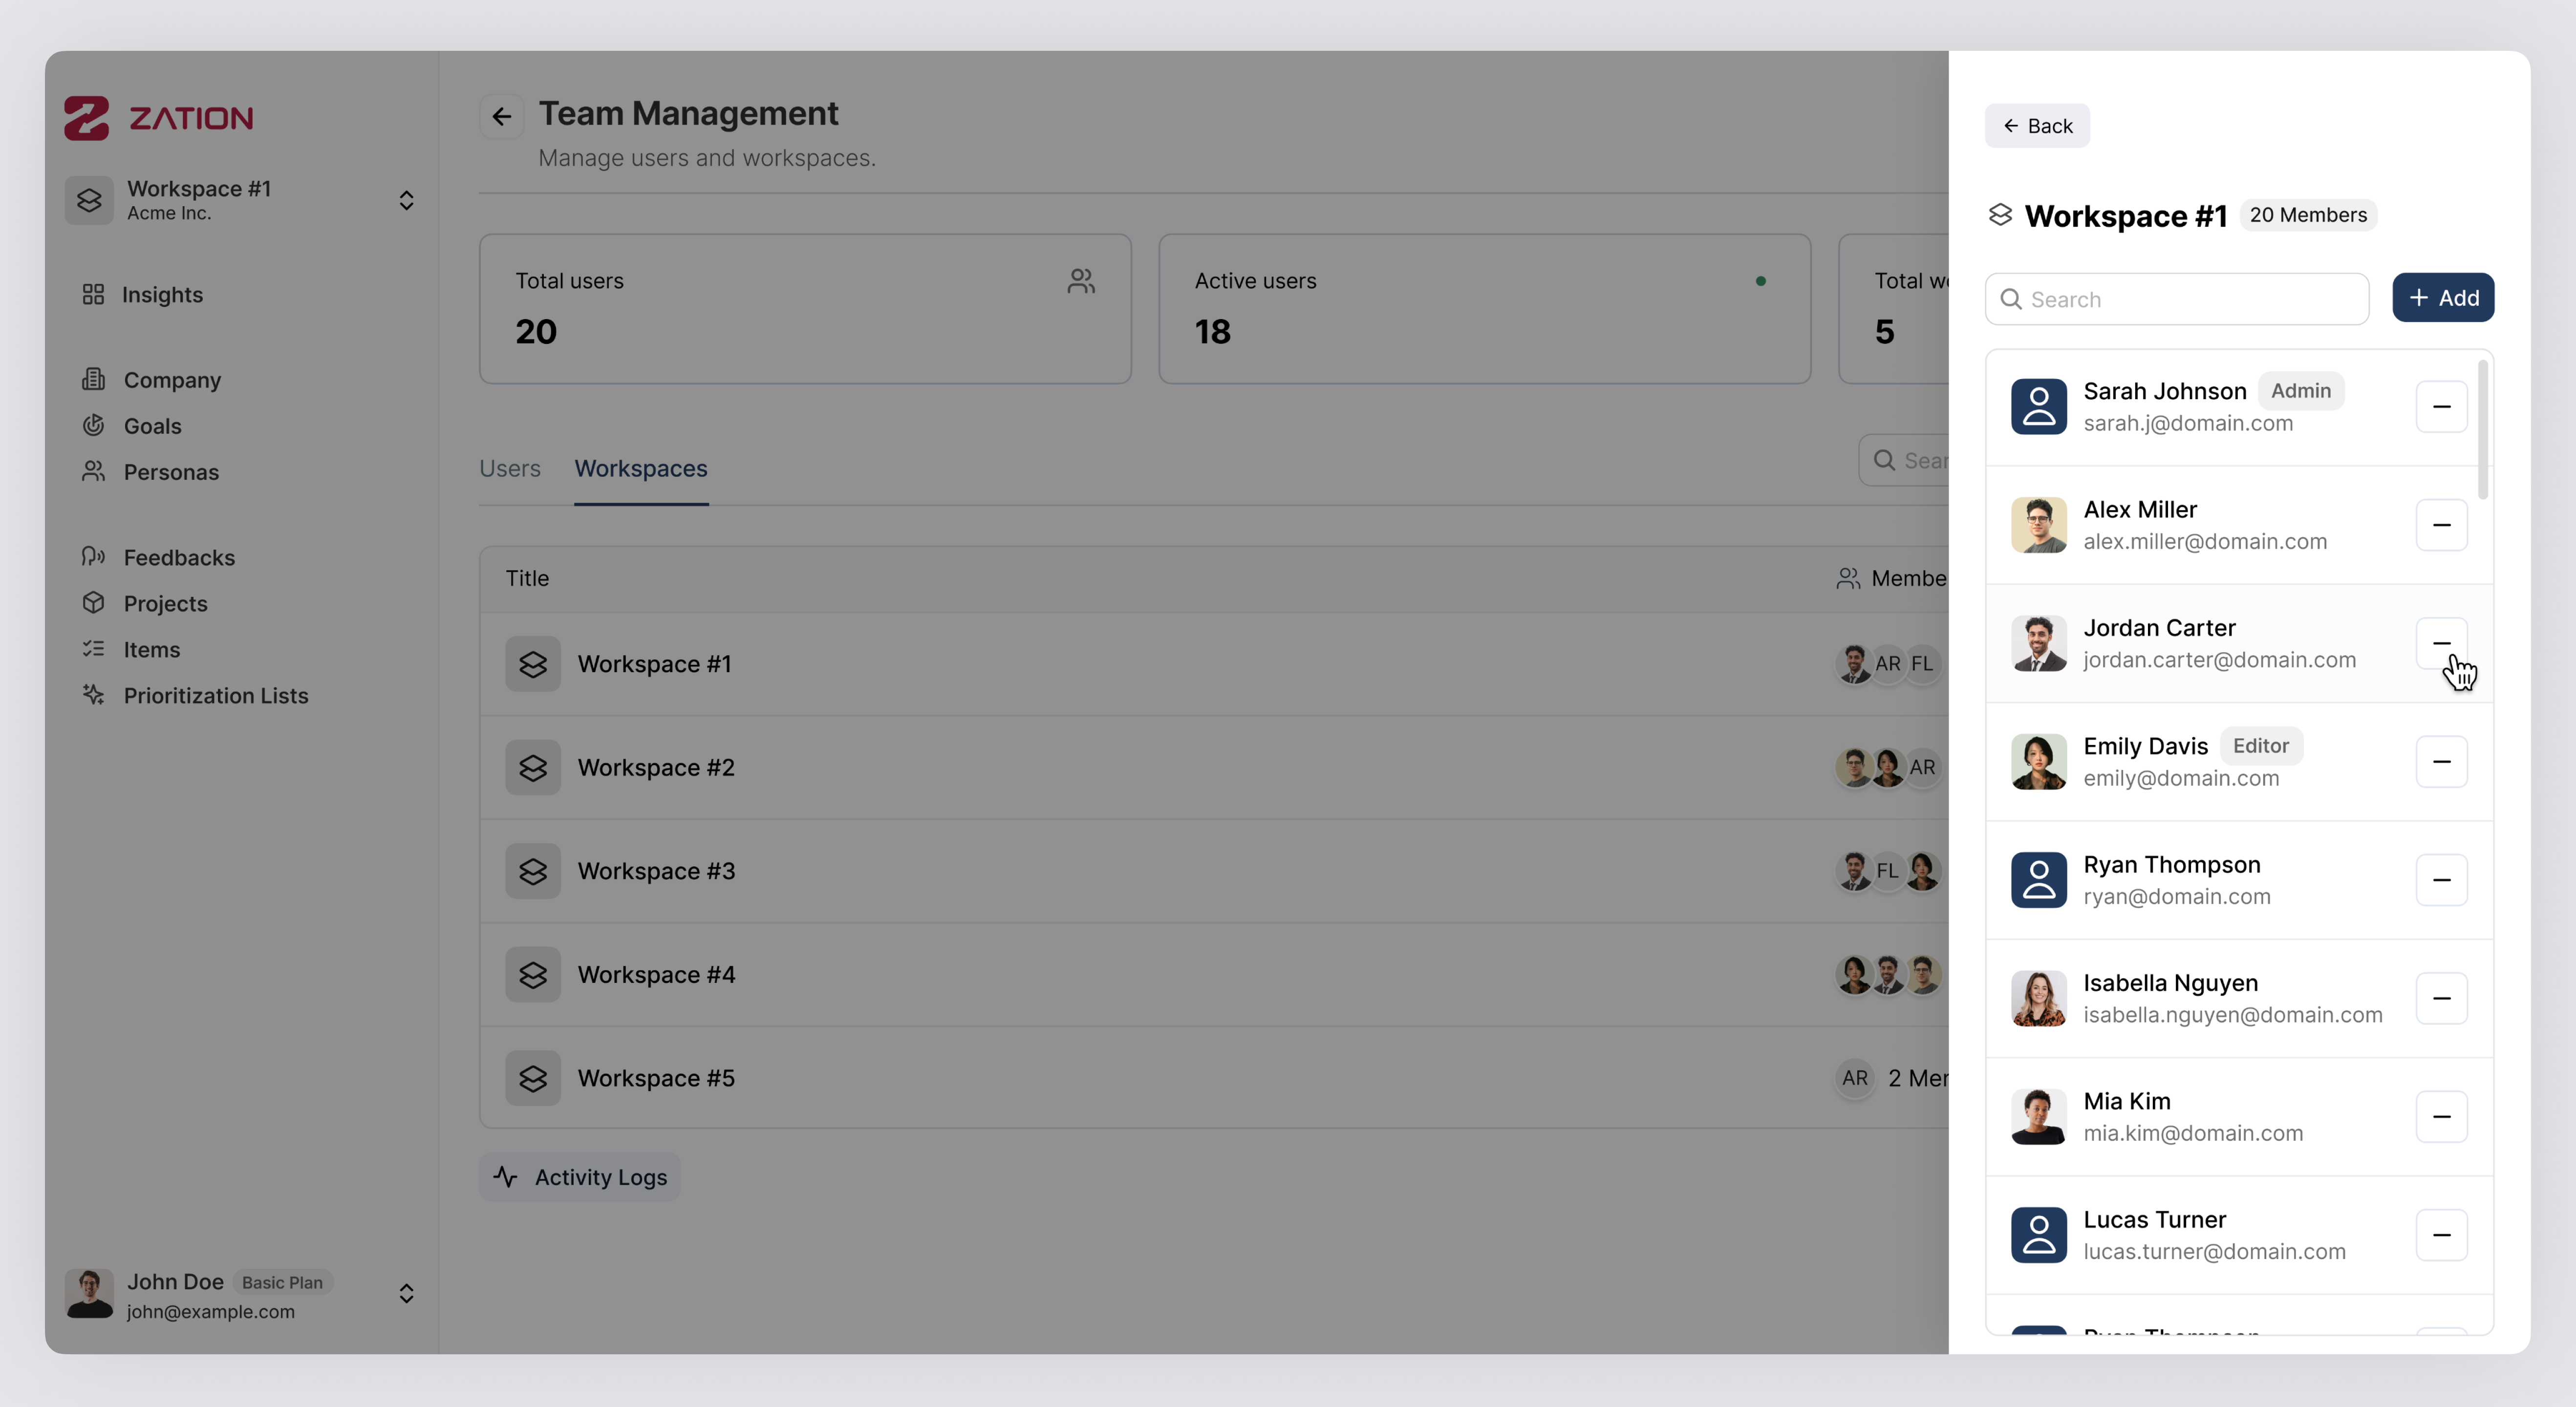The image size is (2576, 1407).
Task: Switch to the Users tab
Action: tap(509, 468)
